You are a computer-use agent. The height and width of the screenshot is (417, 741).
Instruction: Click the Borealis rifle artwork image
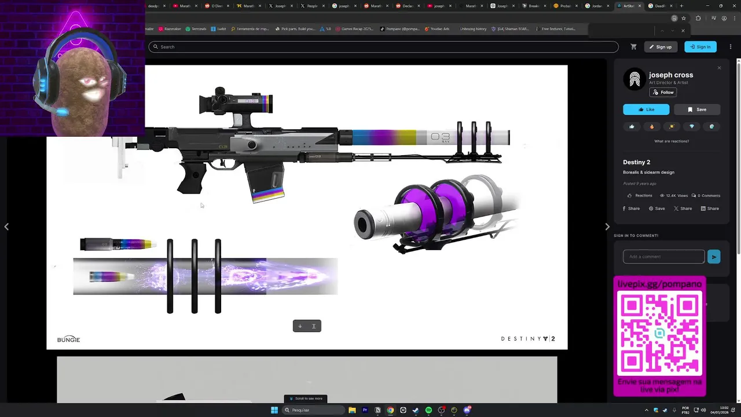pos(307,207)
